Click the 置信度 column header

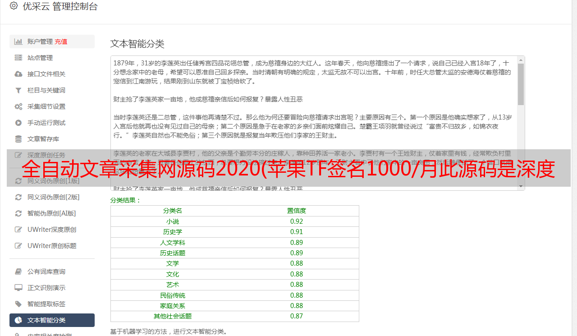297,211
